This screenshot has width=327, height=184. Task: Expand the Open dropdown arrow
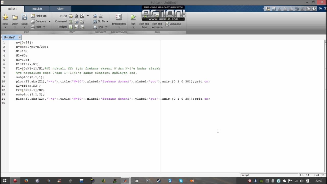pos(15,27)
